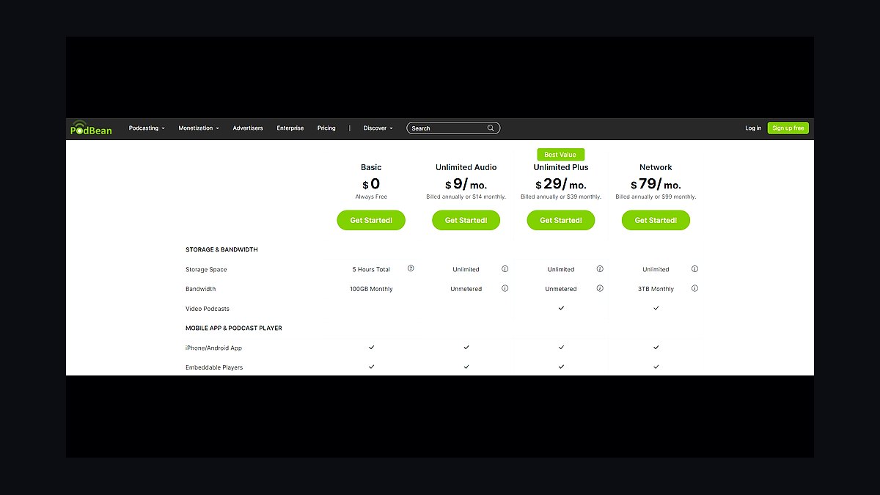The width and height of the screenshot is (880, 495).
Task: Click the Embeddable Players row label
Action: 214,367
